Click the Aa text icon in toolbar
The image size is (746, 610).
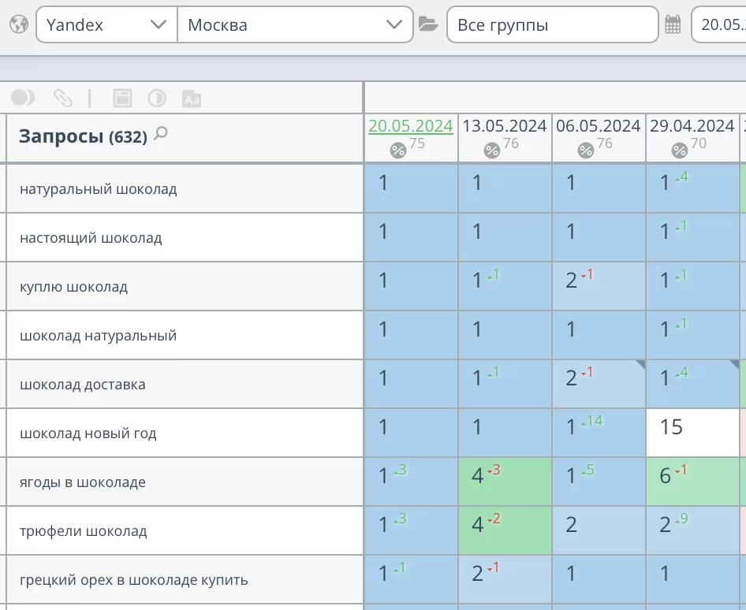coord(192,99)
